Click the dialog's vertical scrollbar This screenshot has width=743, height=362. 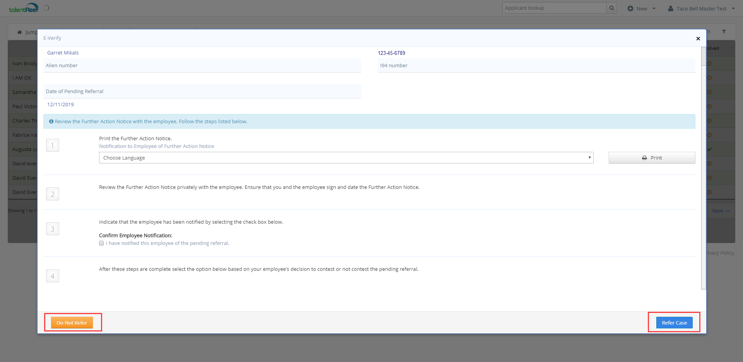[703, 168]
